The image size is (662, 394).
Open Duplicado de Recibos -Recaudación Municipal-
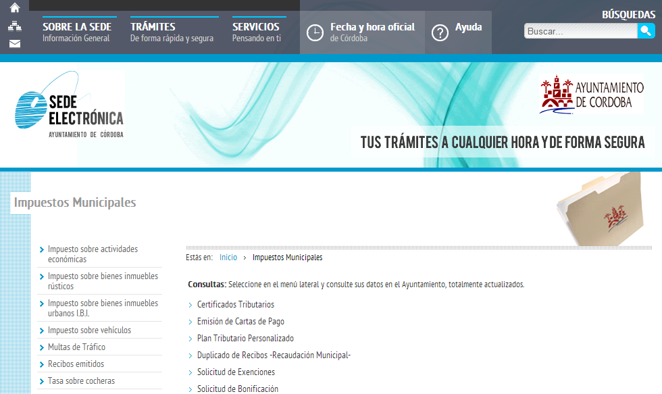pos(274,355)
